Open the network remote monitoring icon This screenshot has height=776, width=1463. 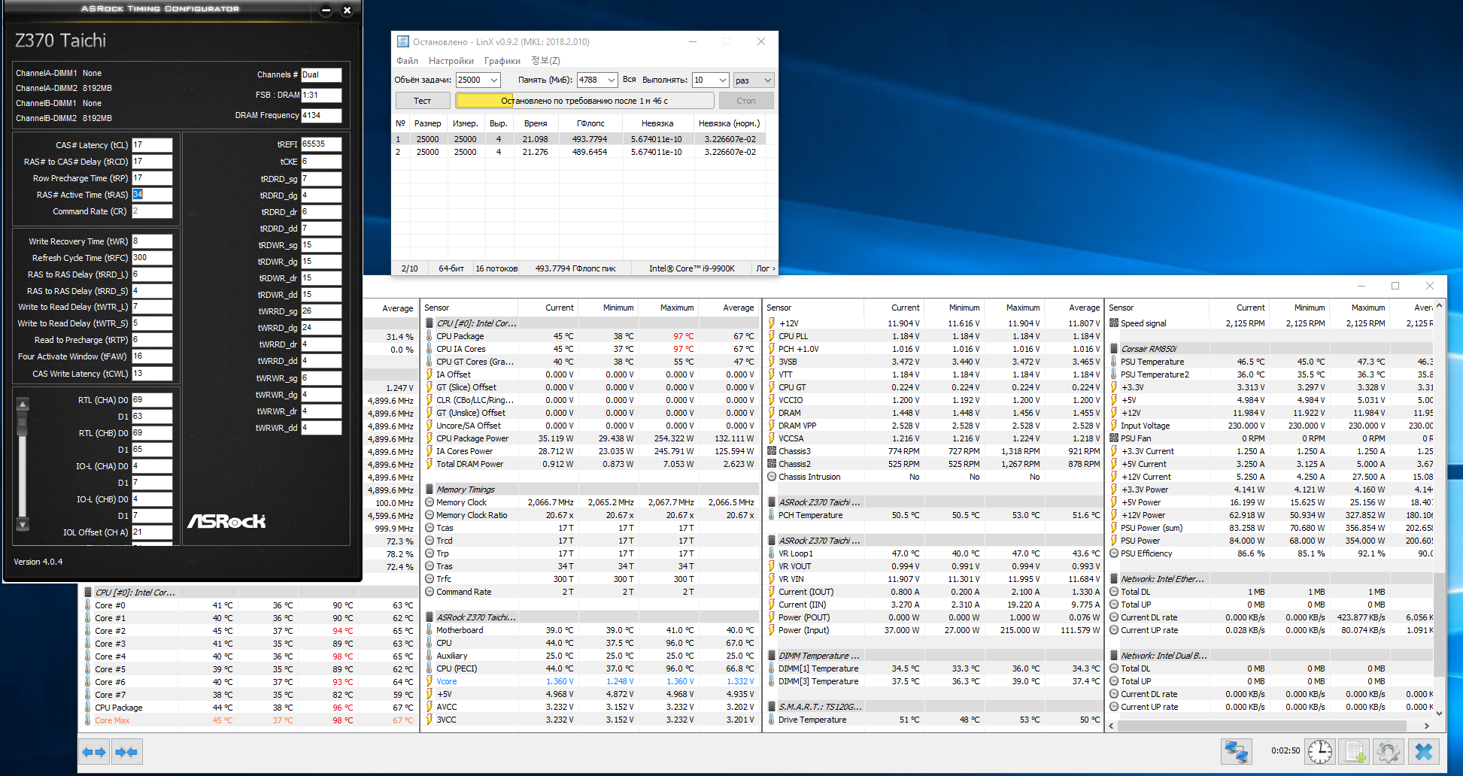pyautogui.click(x=1236, y=751)
